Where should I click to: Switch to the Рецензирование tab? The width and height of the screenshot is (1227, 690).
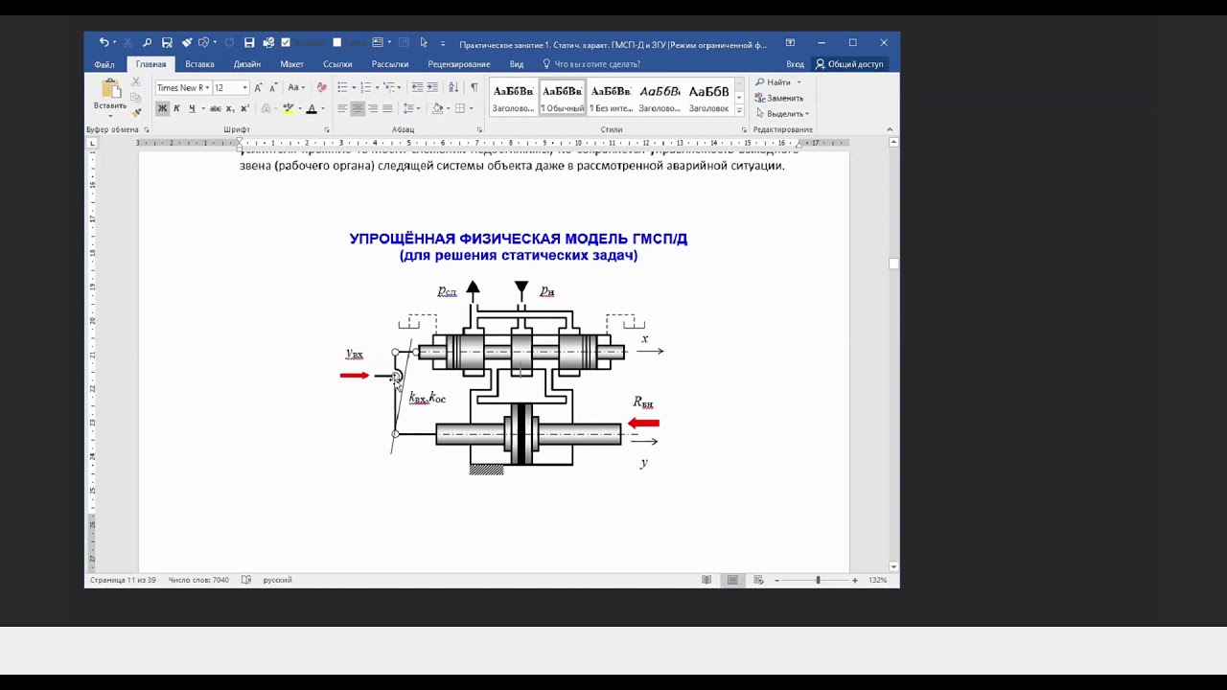[x=459, y=64]
